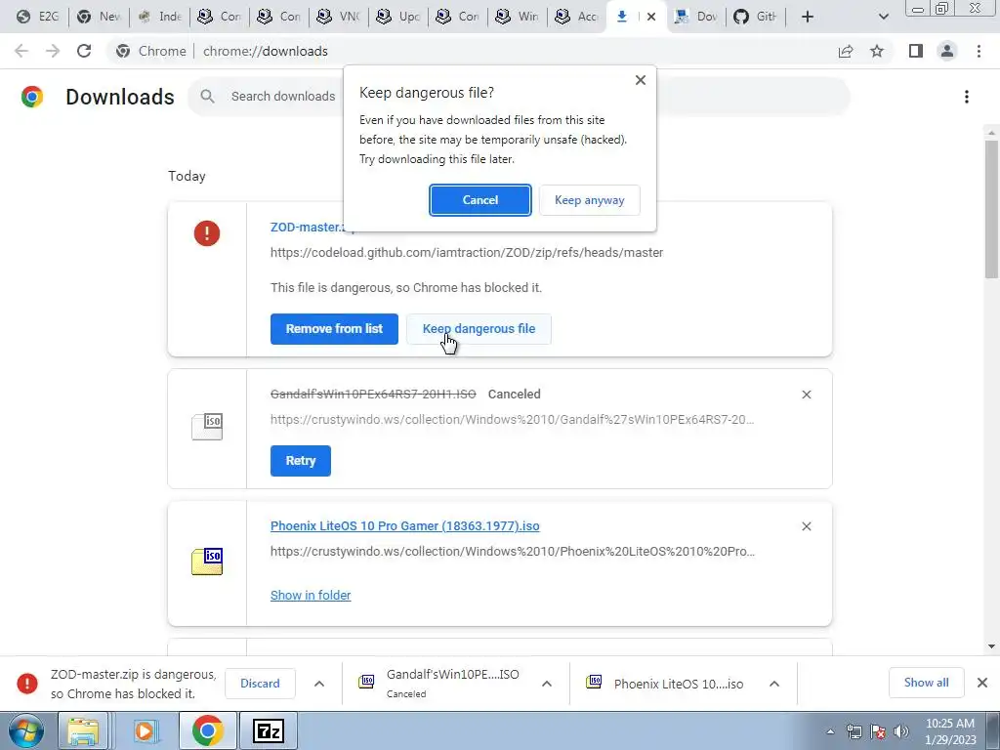Switch to the Dov tab

697,17
